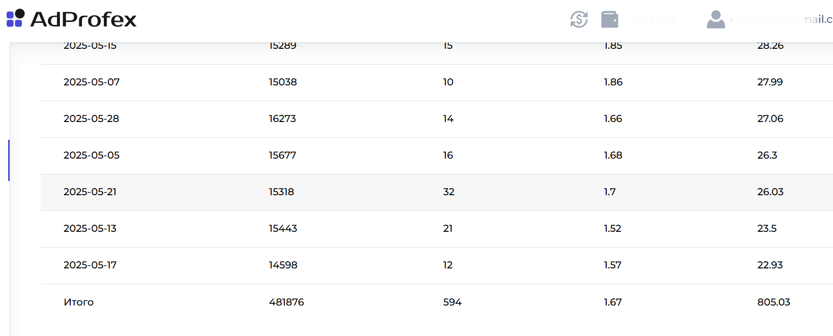The image size is (833, 336).
Task: Select the 2025-05-13 date cell
Action: 90,228
